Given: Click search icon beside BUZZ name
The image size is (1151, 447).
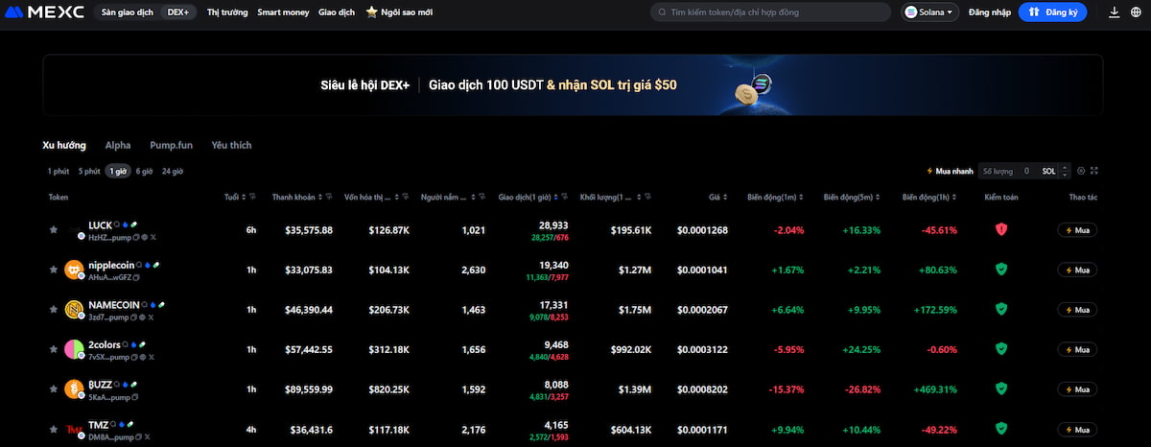Looking at the screenshot, I should pos(117,383).
